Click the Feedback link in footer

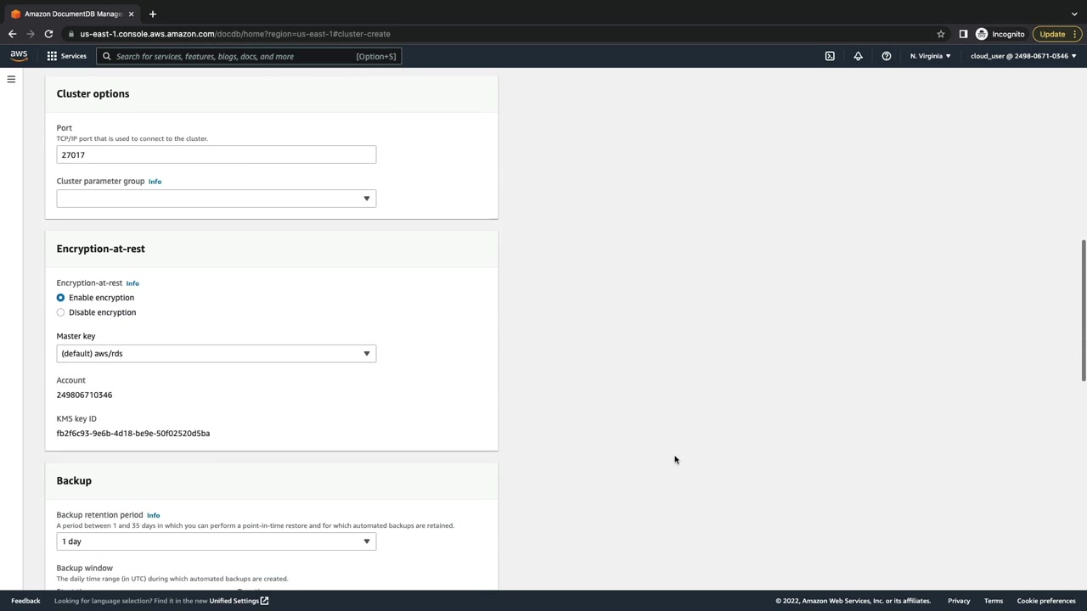click(x=25, y=601)
